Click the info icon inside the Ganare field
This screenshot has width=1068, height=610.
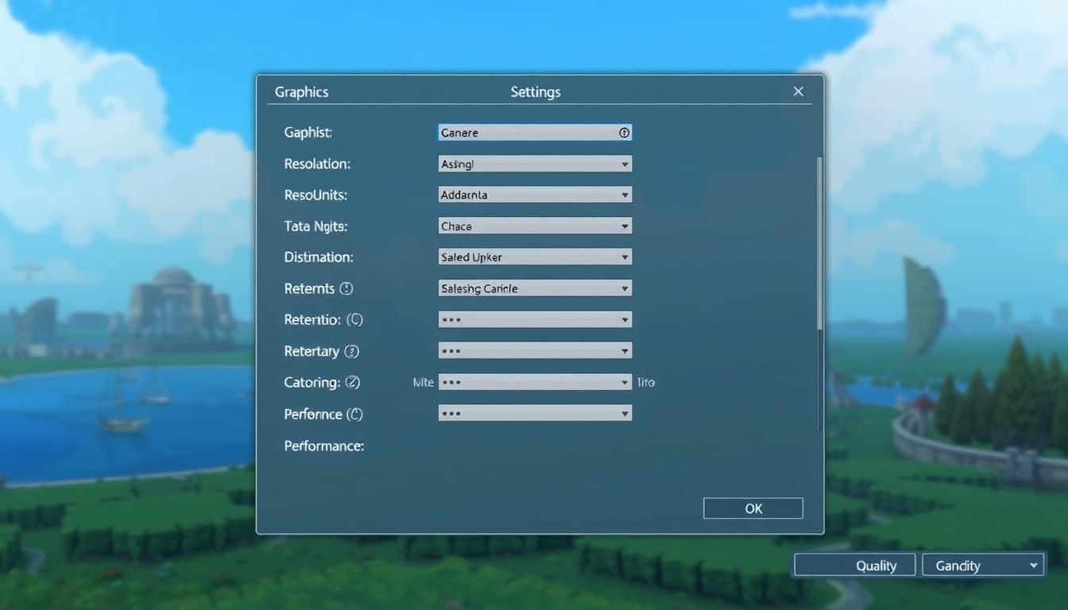624,132
